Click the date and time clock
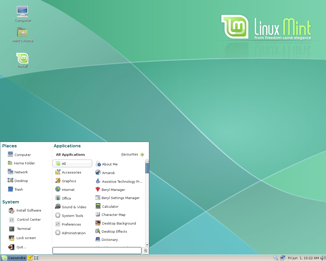Image resolution: width=326 pixels, height=261 pixels. click(303, 258)
